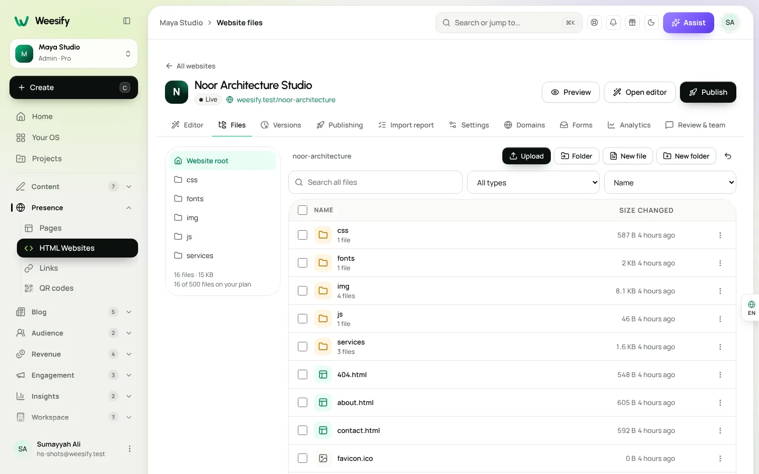Go to the Domains tab

tap(524, 125)
